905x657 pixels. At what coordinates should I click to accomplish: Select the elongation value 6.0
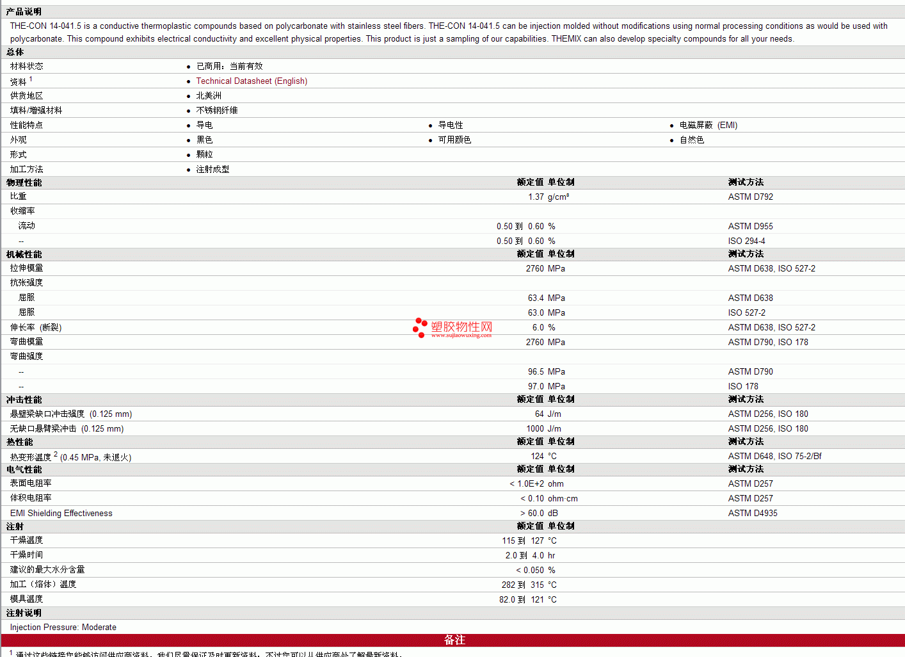click(538, 328)
